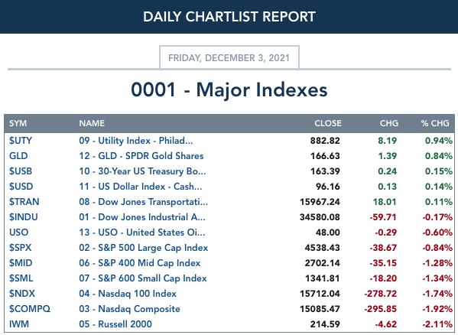This screenshot has height=335, width=458.
Task: Open 03 - Nasdaq Composite chart
Action: click(x=129, y=309)
